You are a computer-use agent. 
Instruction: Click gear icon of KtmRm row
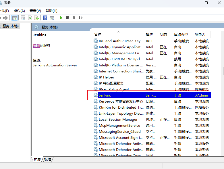click(x=96, y=107)
